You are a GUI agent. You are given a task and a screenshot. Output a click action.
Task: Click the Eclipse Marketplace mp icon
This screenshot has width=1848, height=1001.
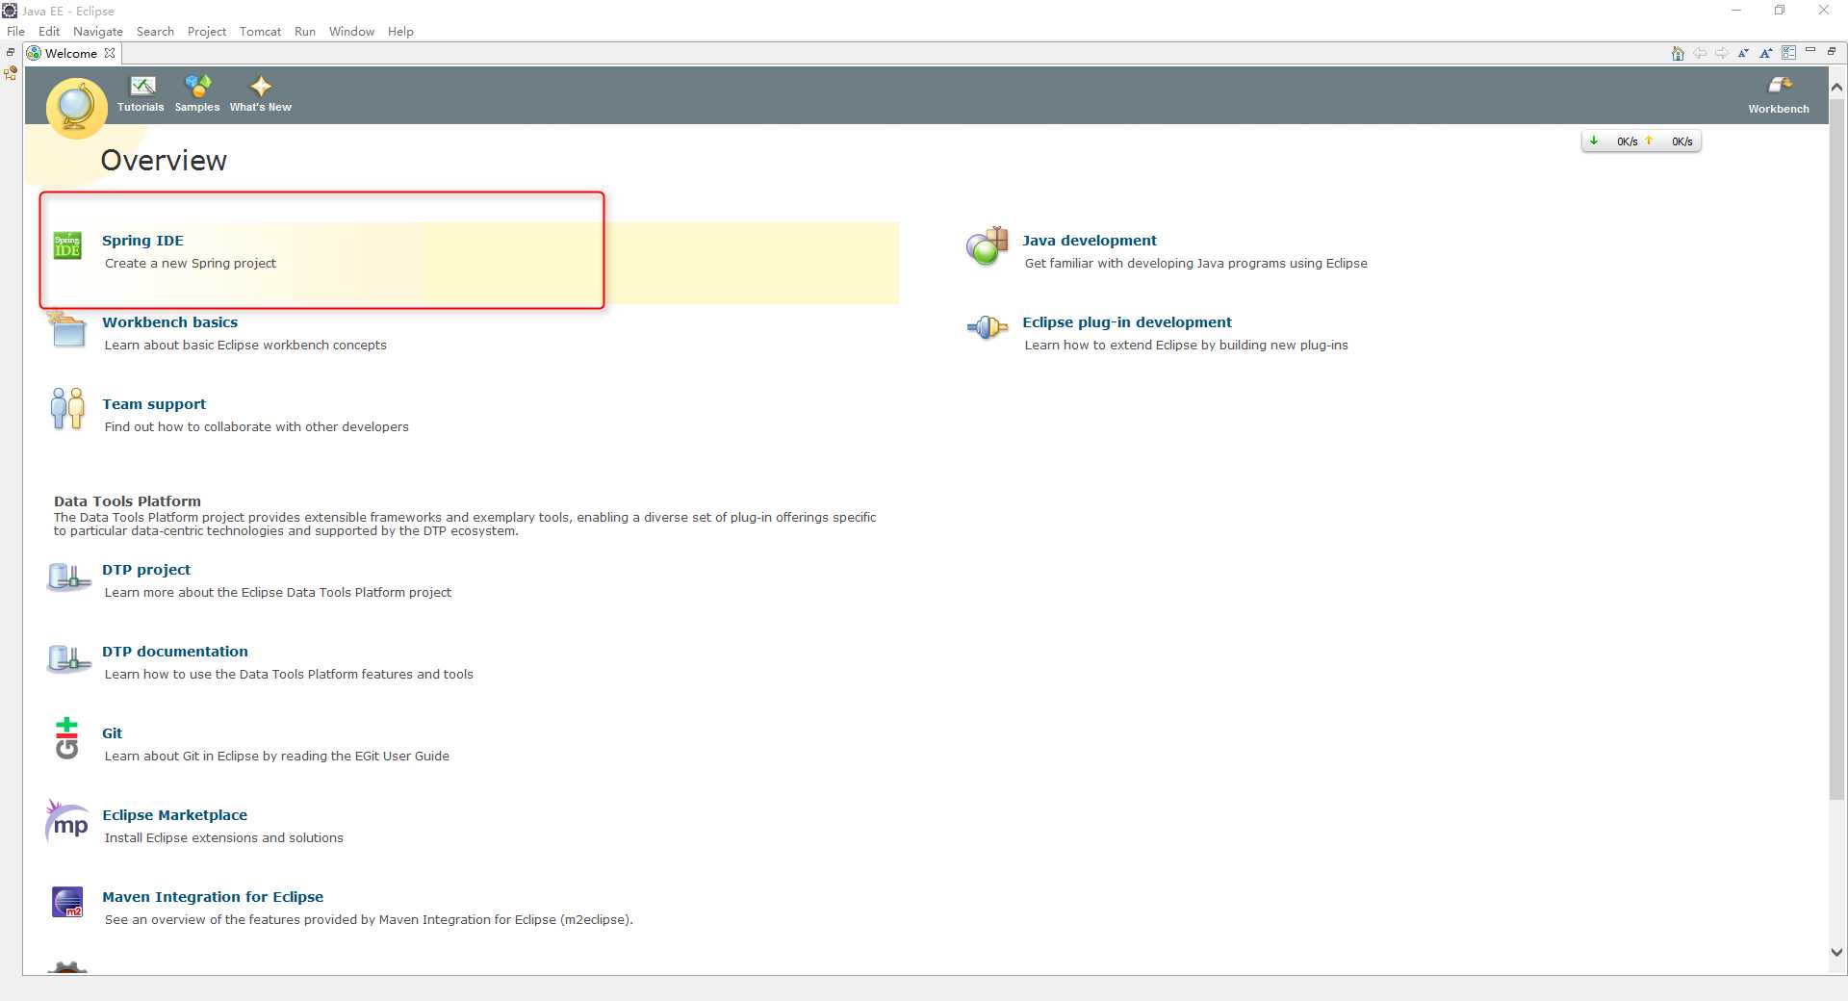67,822
